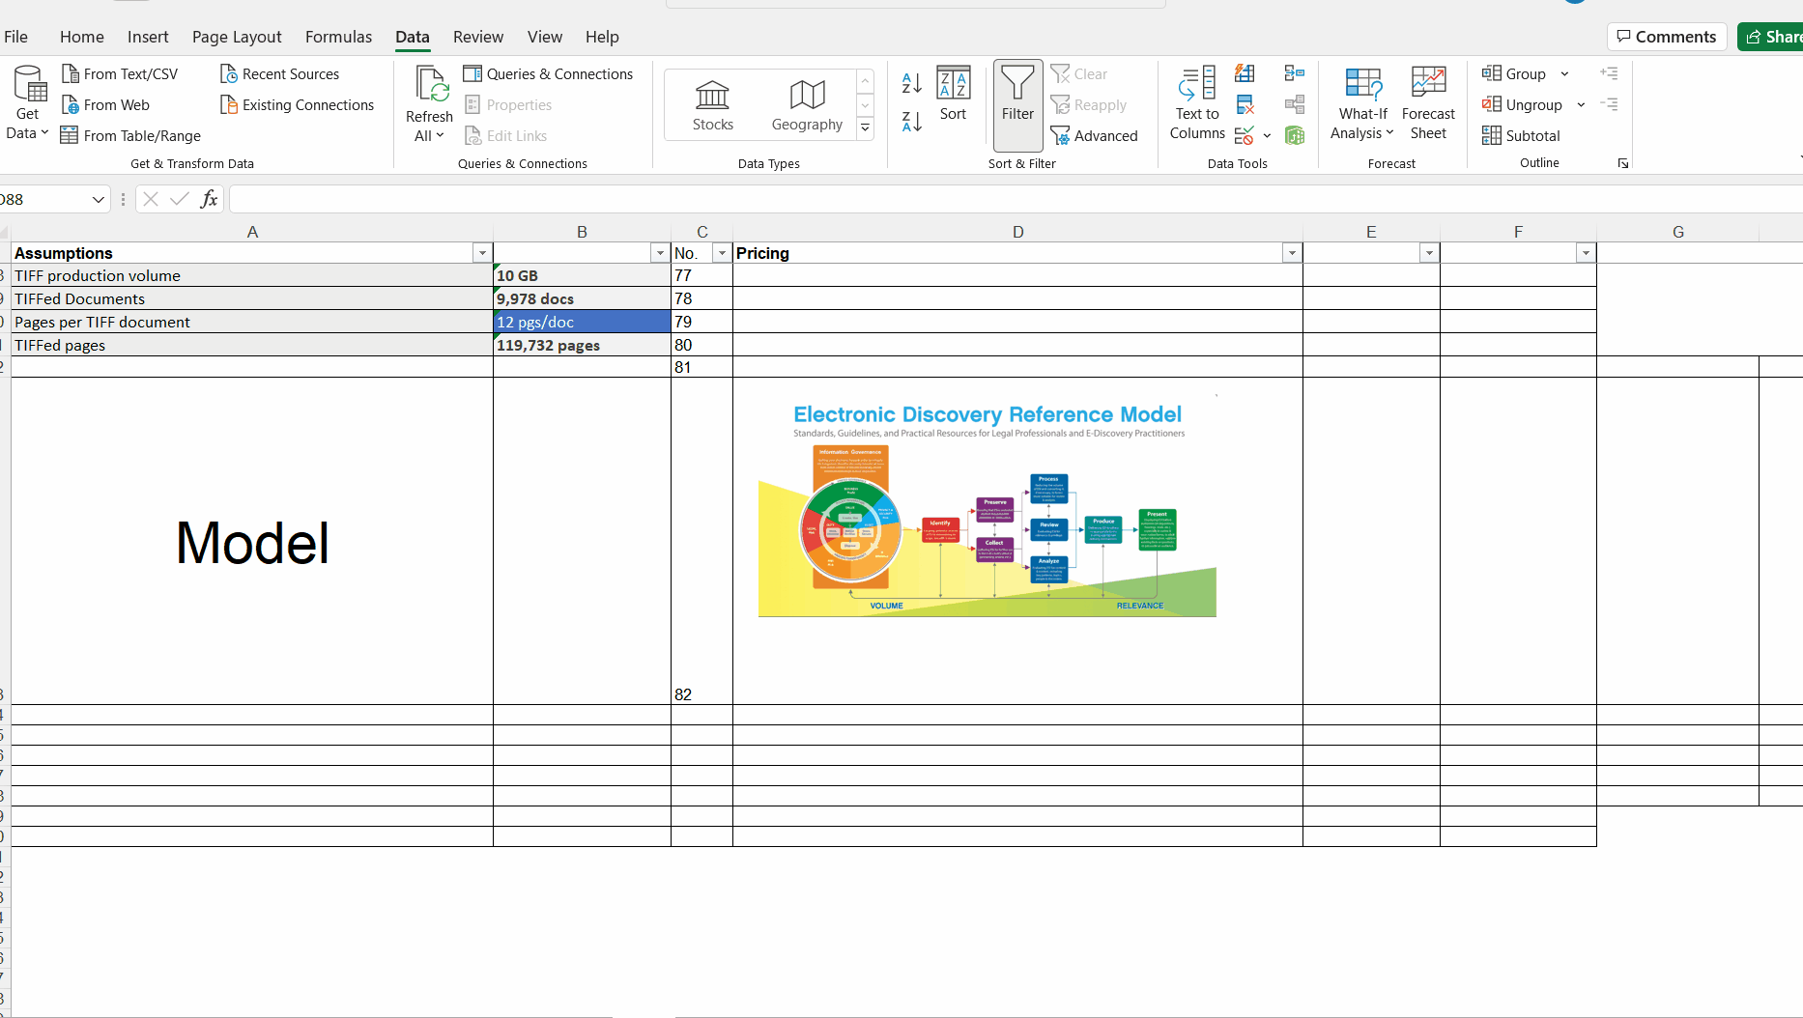Select the Stocks data type
1803x1018 pixels.
coord(713,105)
